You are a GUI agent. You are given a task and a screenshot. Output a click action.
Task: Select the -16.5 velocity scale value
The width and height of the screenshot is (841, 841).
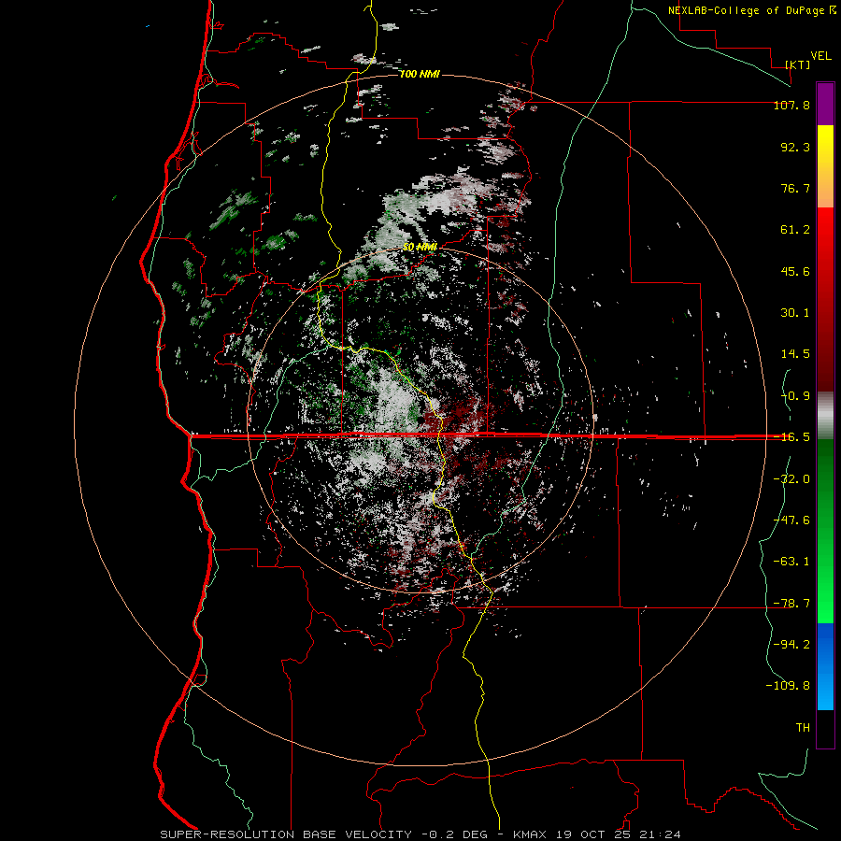[791, 437]
